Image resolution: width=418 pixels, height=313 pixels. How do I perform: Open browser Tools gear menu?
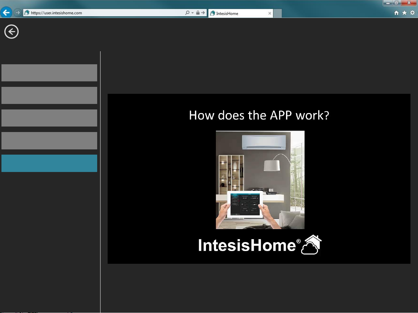point(412,13)
